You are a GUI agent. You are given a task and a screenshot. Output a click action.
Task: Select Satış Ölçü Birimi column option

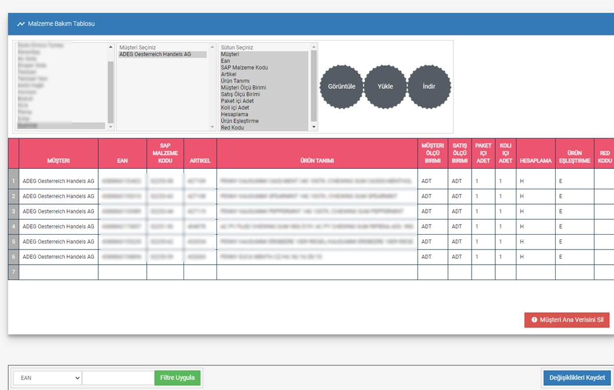(264, 94)
